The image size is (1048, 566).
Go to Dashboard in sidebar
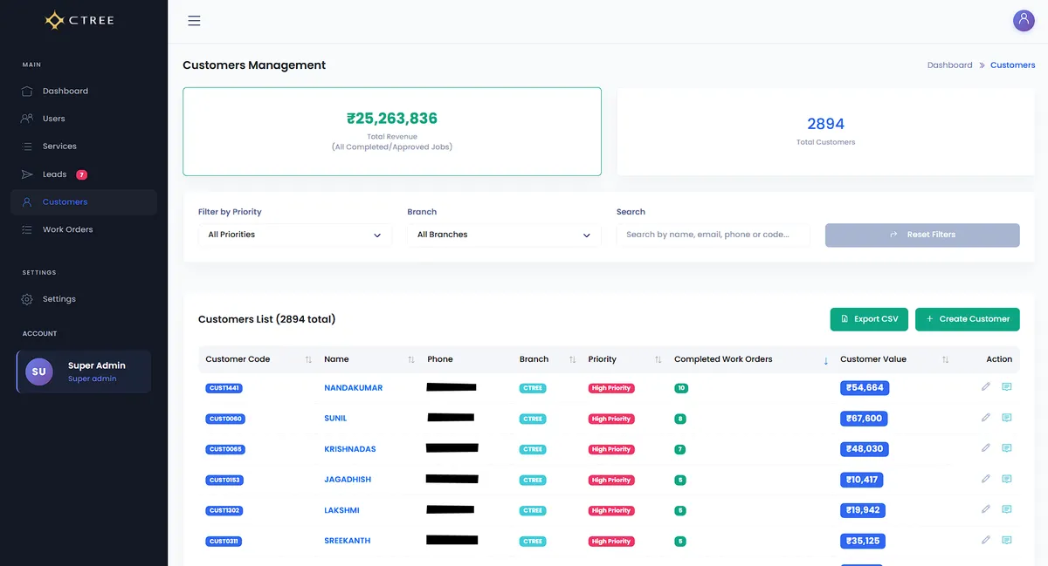point(84,91)
